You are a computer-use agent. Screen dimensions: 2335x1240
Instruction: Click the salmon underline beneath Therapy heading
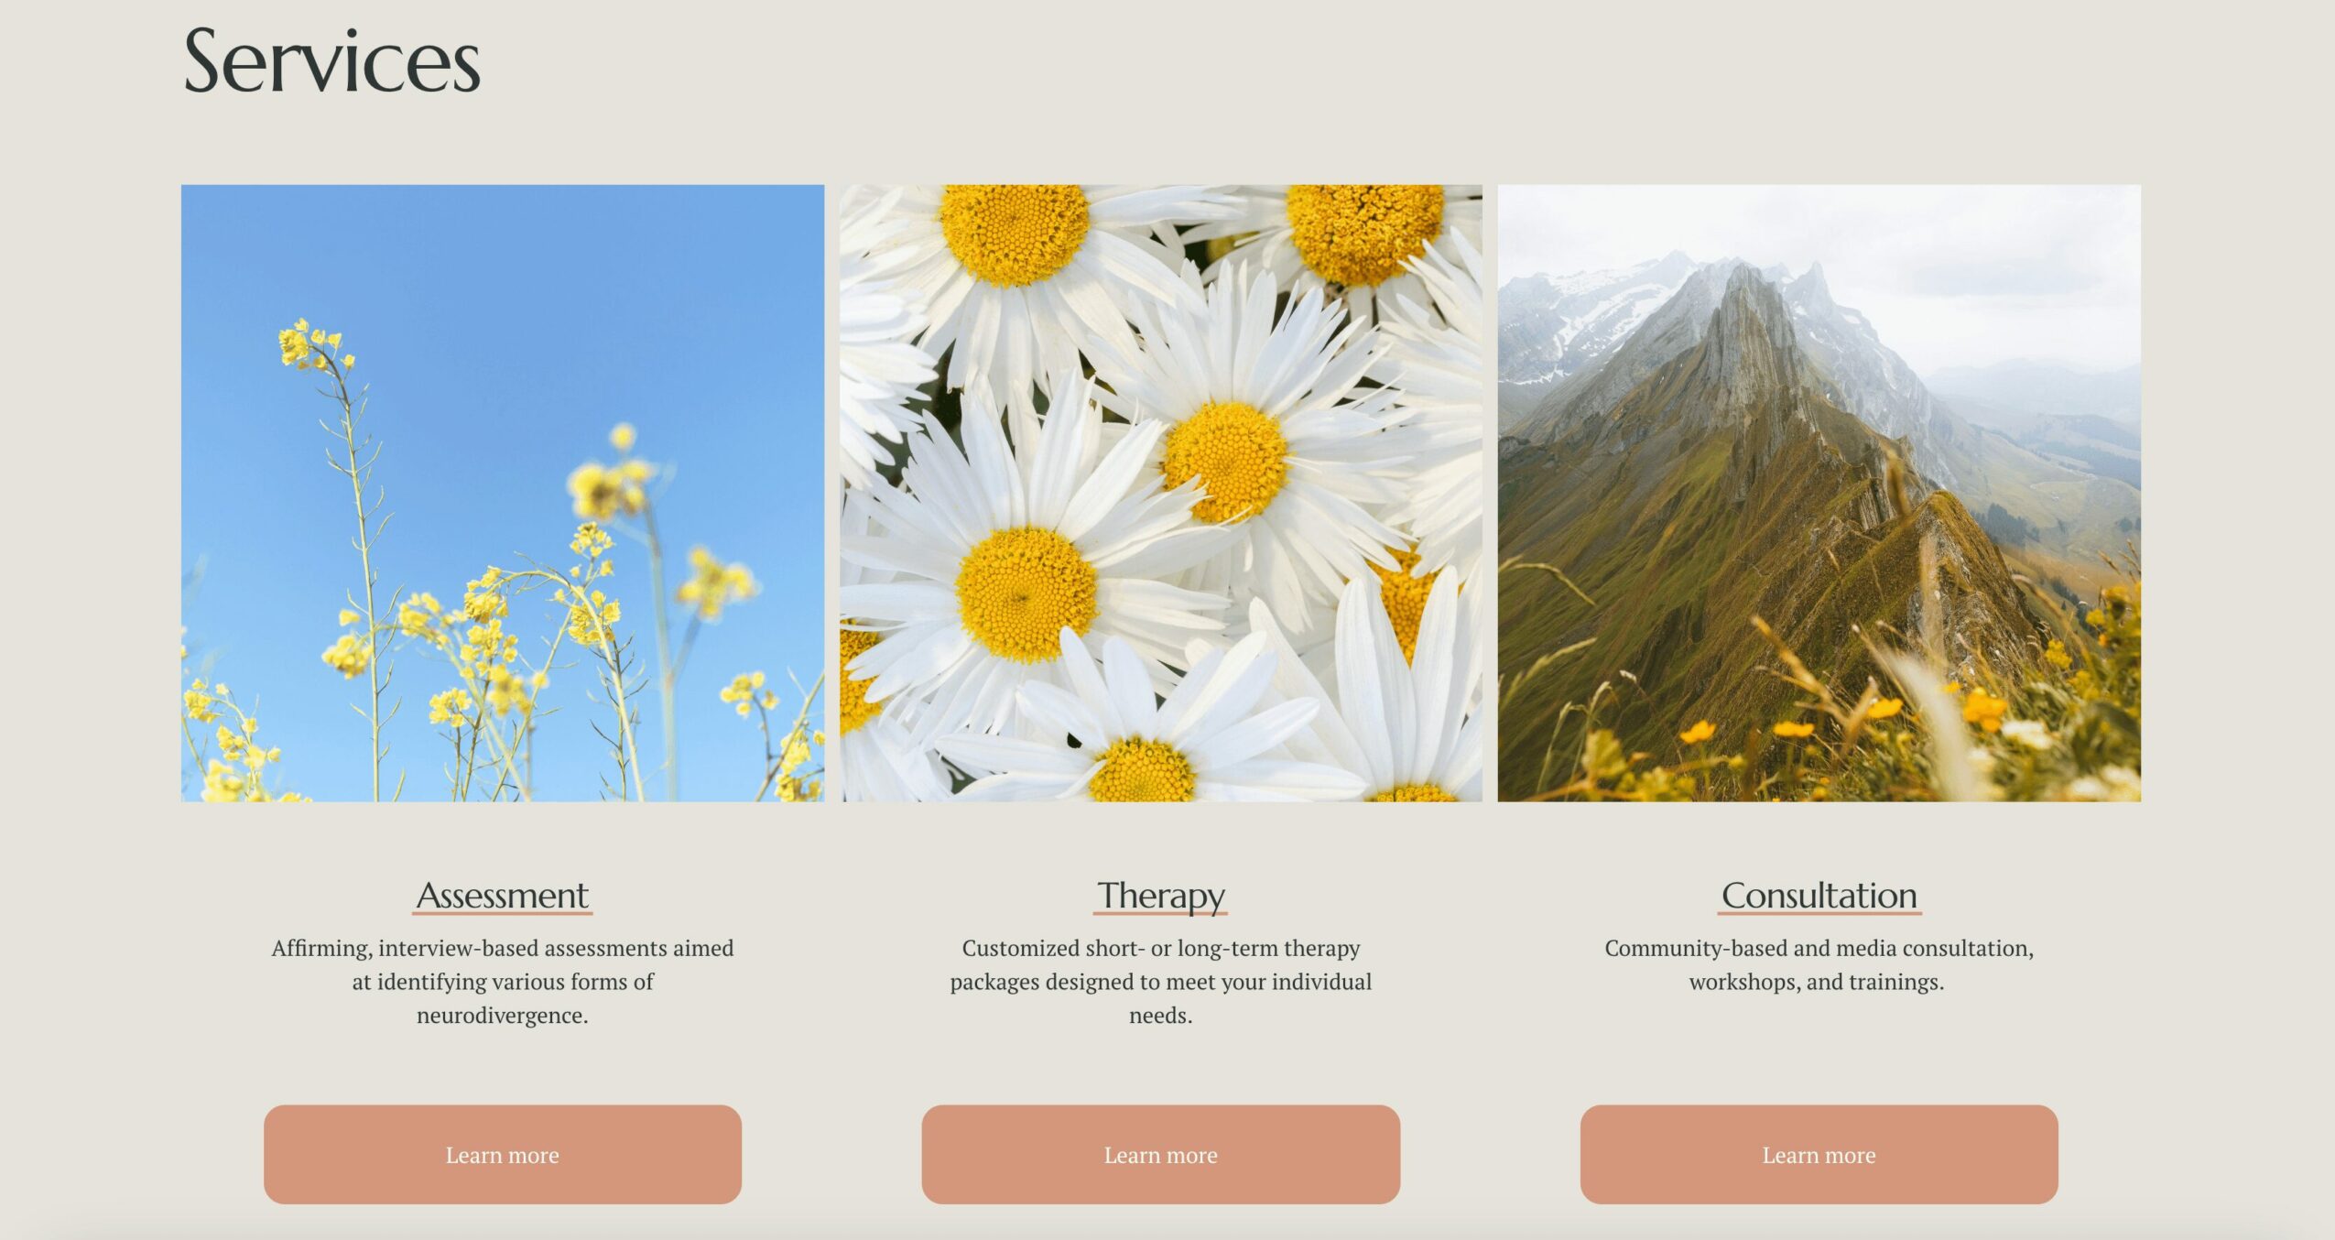(1160, 913)
